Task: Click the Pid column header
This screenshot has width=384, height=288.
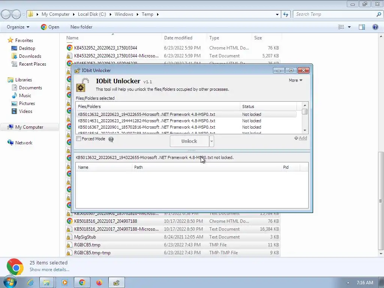Action: tap(290, 167)
